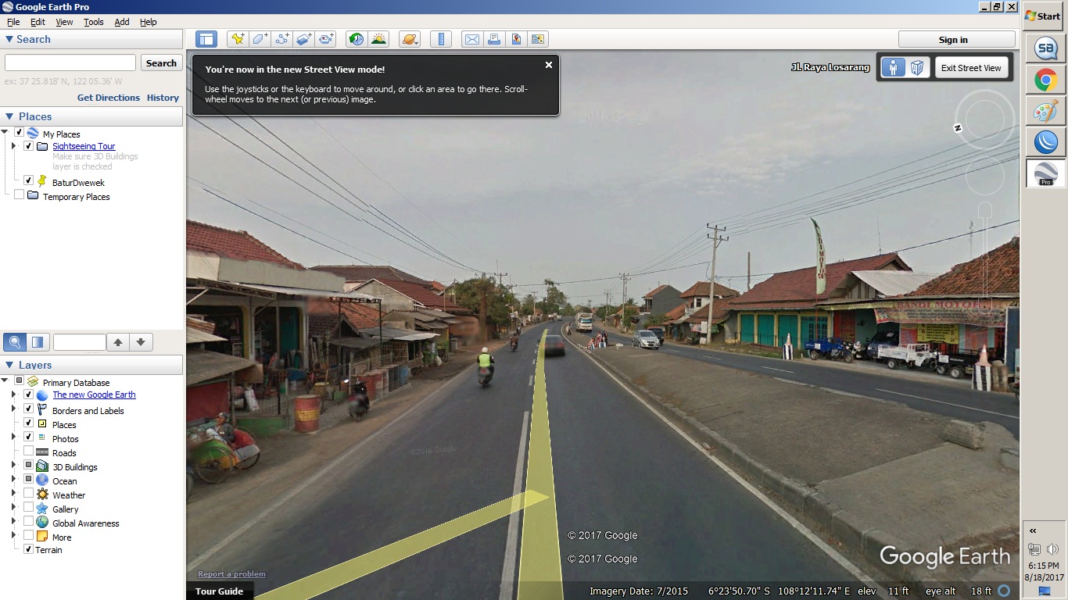Click Save Image toolbar icon
Image resolution: width=1068 pixels, height=600 pixels.
(x=515, y=39)
